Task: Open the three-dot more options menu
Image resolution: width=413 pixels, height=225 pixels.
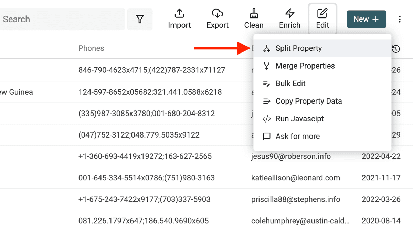Action: coord(400,19)
